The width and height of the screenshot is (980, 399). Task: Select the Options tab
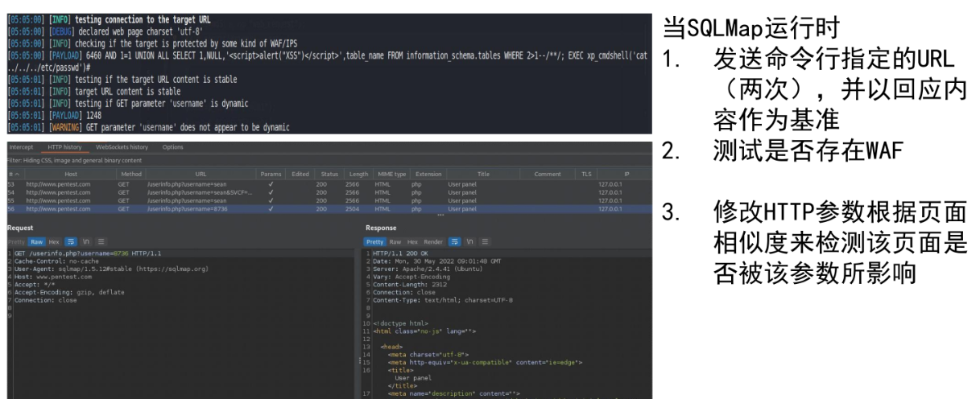click(172, 146)
